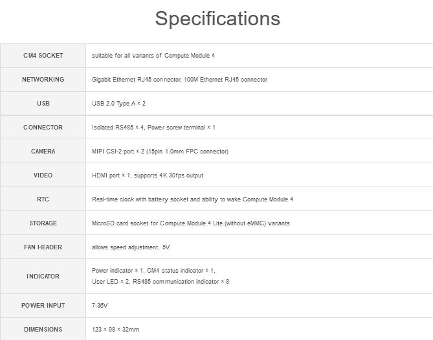Image resolution: width=433 pixels, height=340 pixels.
Task: Select the USB row label
Action: coord(43,104)
